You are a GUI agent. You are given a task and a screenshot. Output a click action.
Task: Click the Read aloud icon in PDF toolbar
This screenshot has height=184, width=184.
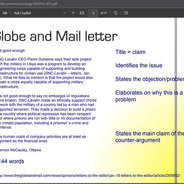coord(5,13)
